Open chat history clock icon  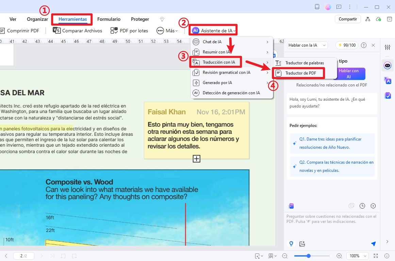point(362,206)
